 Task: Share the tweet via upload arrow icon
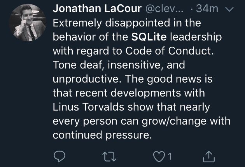(x=208, y=156)
